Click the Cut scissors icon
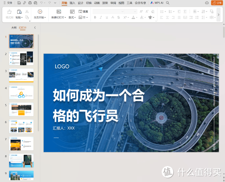The width and height of the screenshot is (225, 182). coord(27,12)
